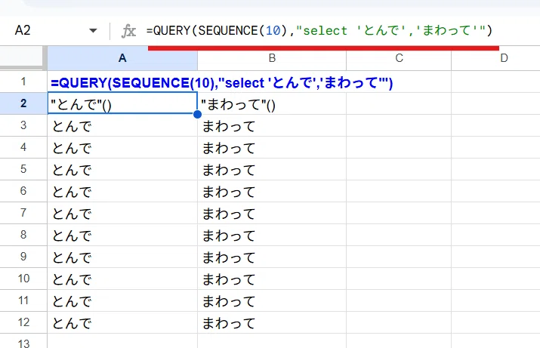Image resolution: width=540 pixels, height=348 pixels.
Task: Select row 6 header
Action: (23, 191)
